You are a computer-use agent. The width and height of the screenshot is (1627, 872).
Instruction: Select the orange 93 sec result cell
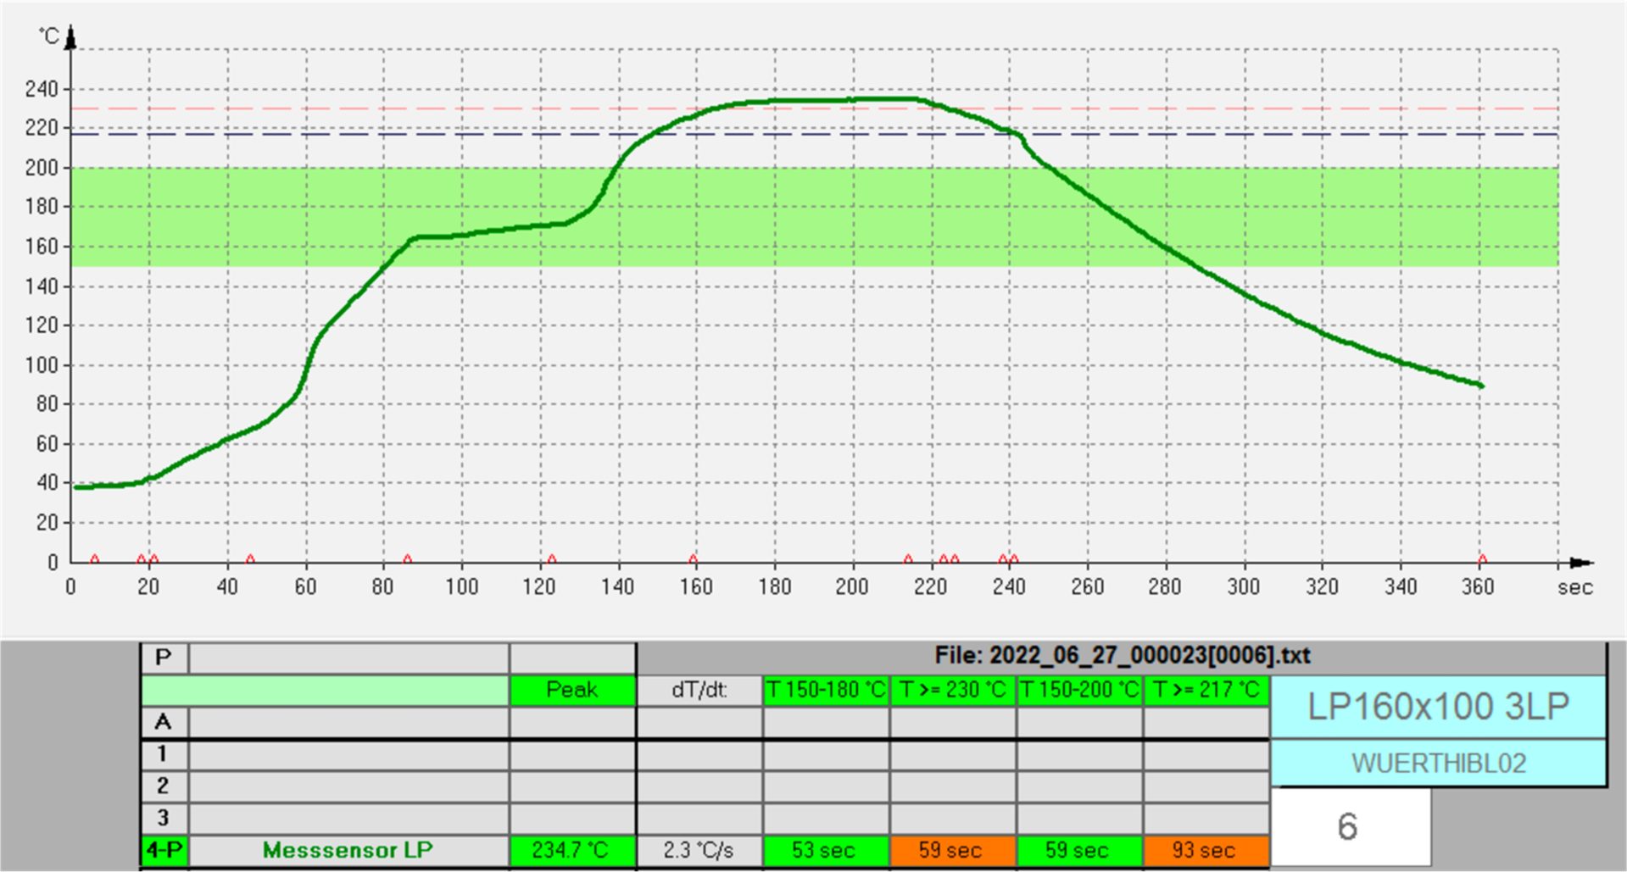(x=1206, y=850)
